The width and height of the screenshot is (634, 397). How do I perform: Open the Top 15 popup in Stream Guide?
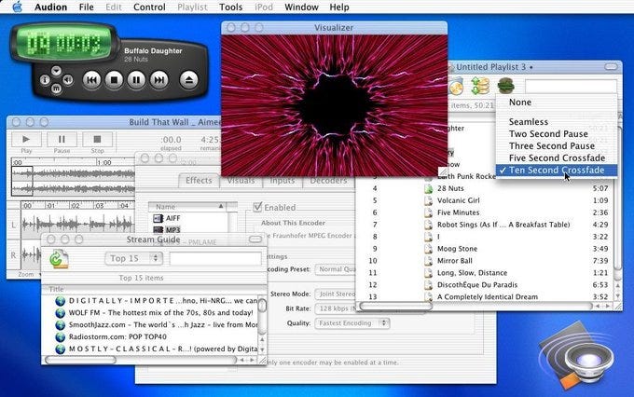(x=134, y=258)
